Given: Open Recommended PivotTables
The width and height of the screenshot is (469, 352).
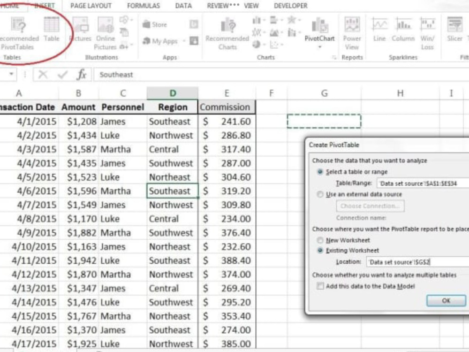Looking at the screenshot, I should 18,33.
